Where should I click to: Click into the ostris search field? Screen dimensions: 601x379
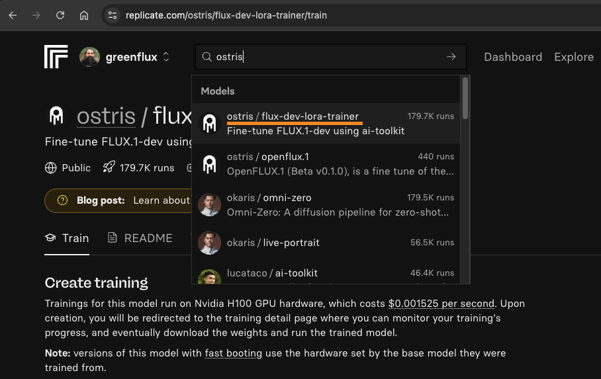326,57
